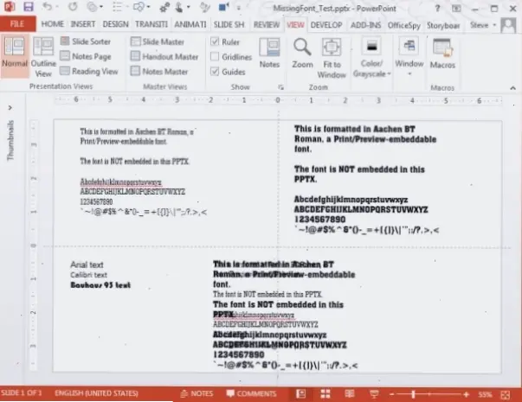Enable the Gridlines checkbox
This screenshot has height=402, width=522.
(215, 57)
